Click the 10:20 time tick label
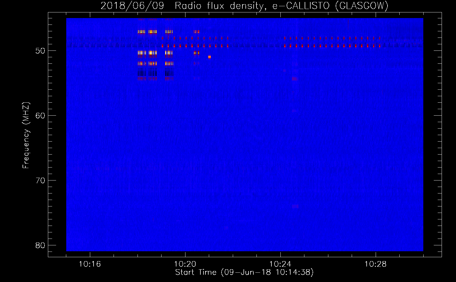456x282 pixels. tap(185, 264)
